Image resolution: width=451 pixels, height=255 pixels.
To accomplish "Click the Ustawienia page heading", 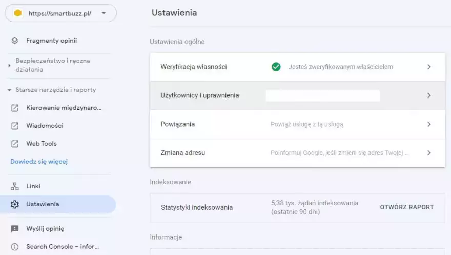I will (174, 13).
